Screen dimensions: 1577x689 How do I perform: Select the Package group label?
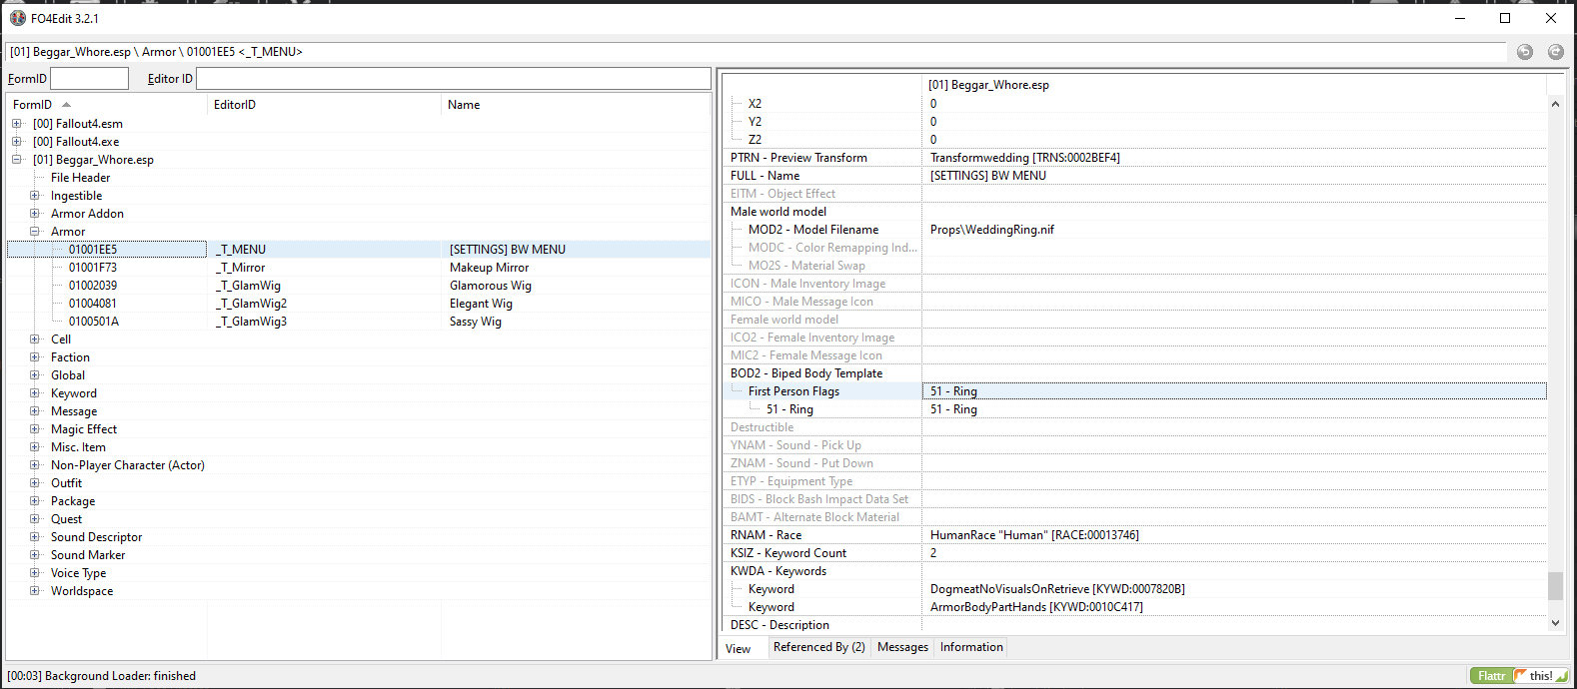pos(73,501)
